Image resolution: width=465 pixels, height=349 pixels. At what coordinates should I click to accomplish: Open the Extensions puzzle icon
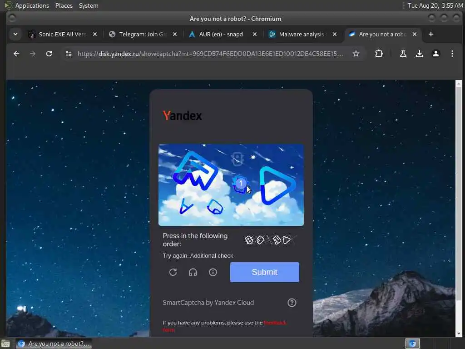click(379, 54)
